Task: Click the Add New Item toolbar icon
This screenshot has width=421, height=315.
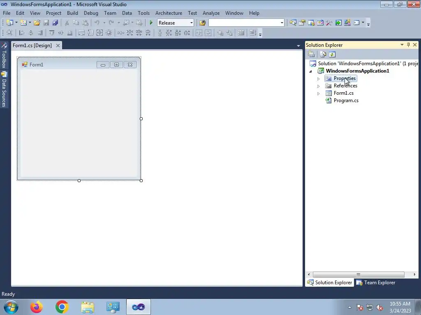Action: click(x=23, y=23)
